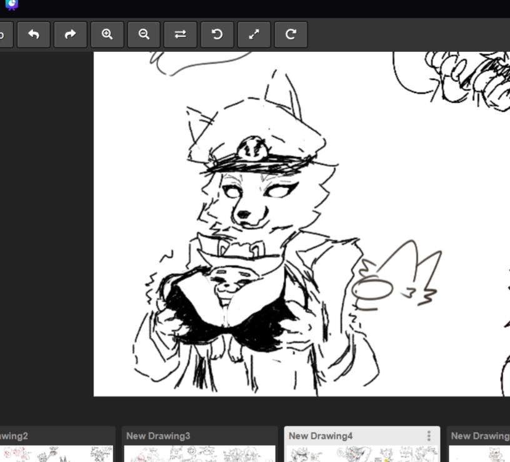The width and height of the screenshot is (510, 462).
Task: Click the New Drawing3 thumbnail preview
Action: pos(199,454)
